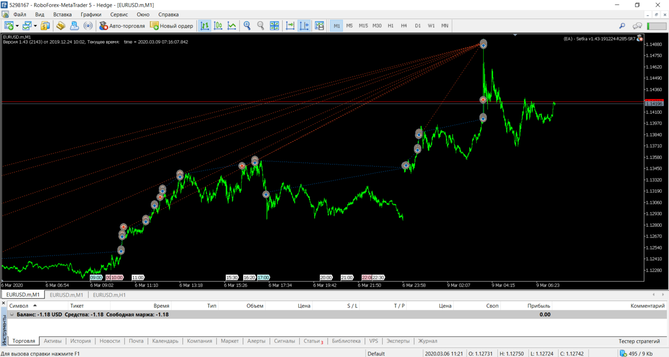Open the Календарь tab
Image resolution: width=669 pixels, height=357 pixels.
(x=165, y=341)
